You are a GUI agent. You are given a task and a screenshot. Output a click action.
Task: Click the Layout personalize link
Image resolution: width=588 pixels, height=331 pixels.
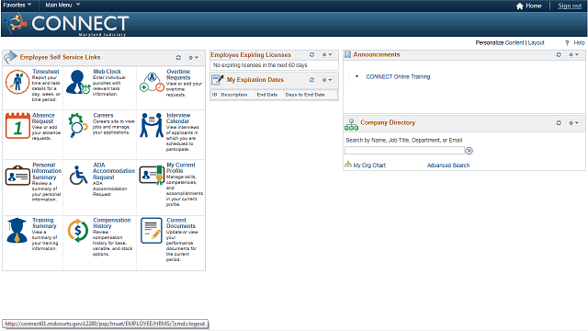(536, 43)
